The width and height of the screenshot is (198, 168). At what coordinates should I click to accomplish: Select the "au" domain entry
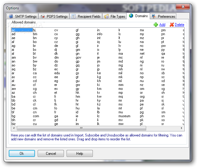pyautogui.click(x=13, y=85)
